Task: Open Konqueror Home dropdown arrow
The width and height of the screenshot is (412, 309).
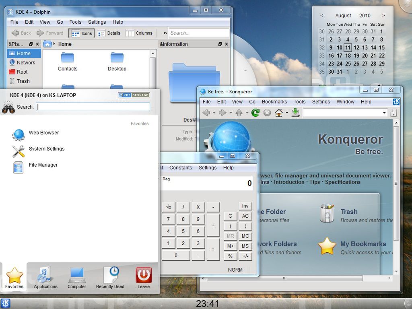Action: point(287,113)
